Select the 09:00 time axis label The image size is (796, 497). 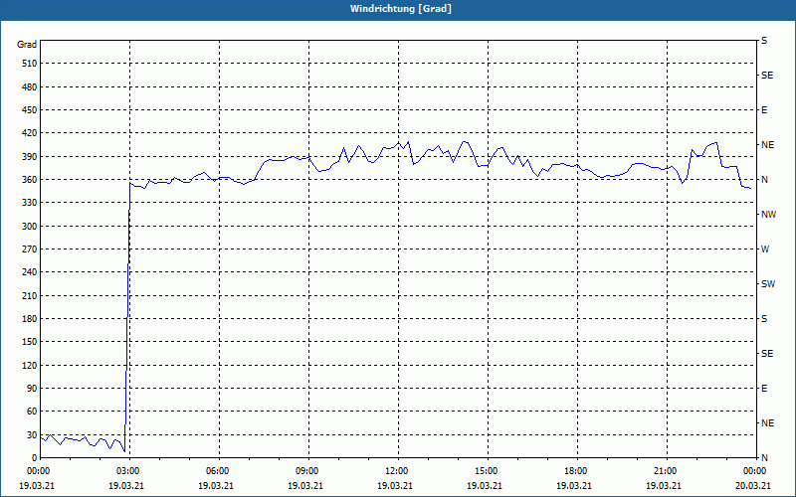coord(308,471)
